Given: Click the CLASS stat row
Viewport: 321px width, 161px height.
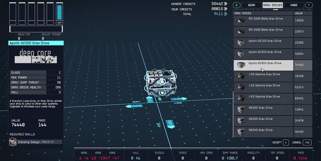Looking at the screenshot, I should [36, 73].
